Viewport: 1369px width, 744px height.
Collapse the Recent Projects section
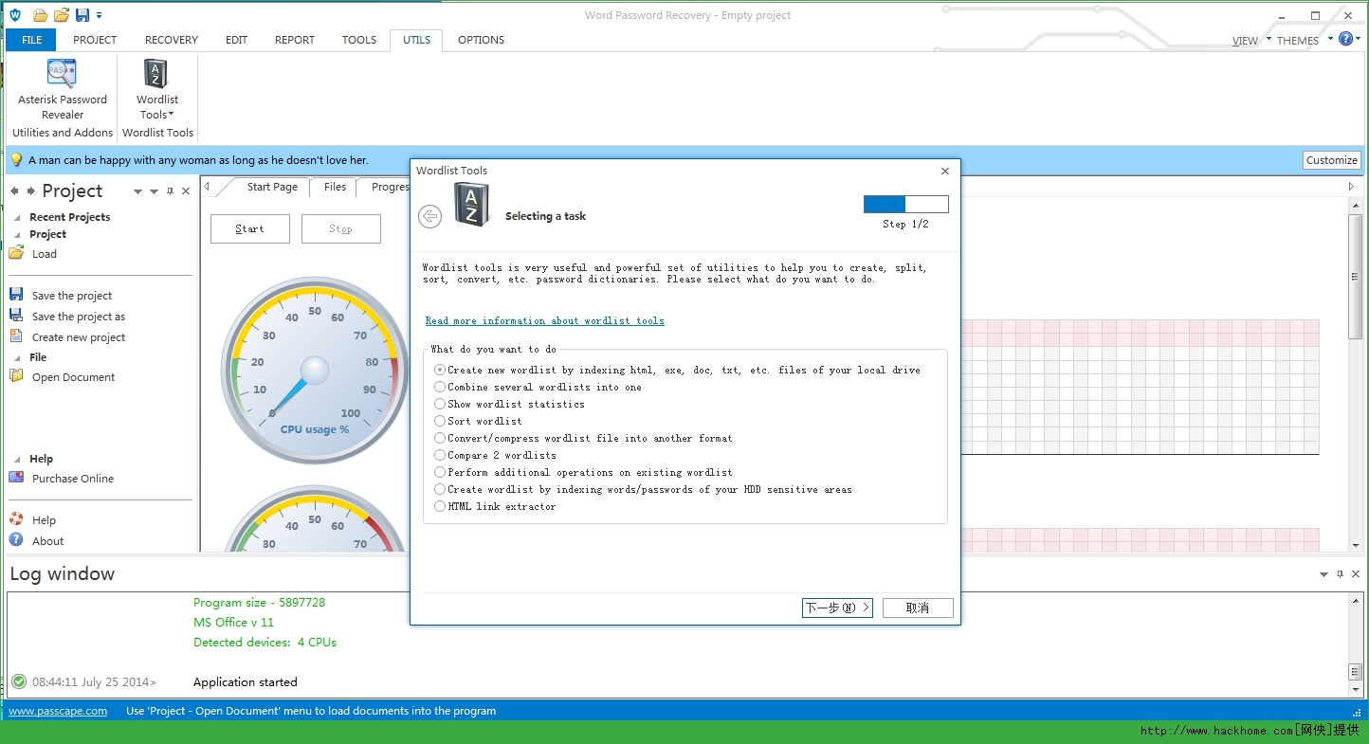[17, 217]
